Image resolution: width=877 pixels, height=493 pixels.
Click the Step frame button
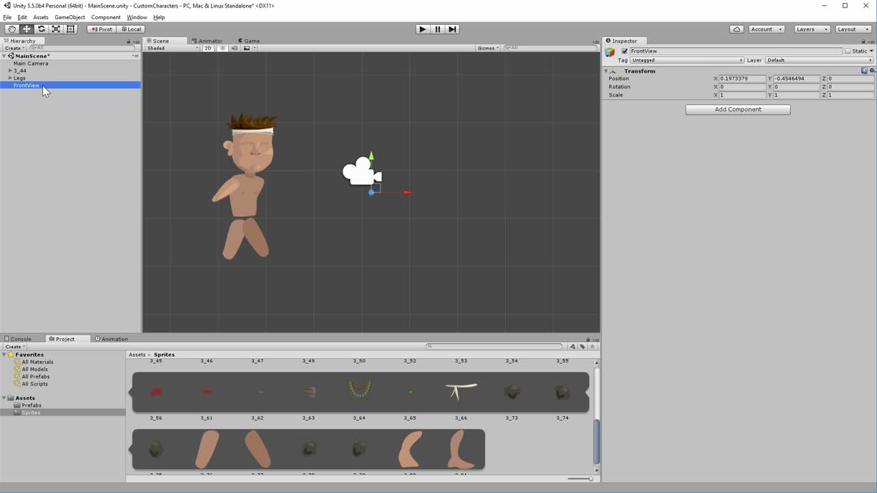tap(452, 29)
